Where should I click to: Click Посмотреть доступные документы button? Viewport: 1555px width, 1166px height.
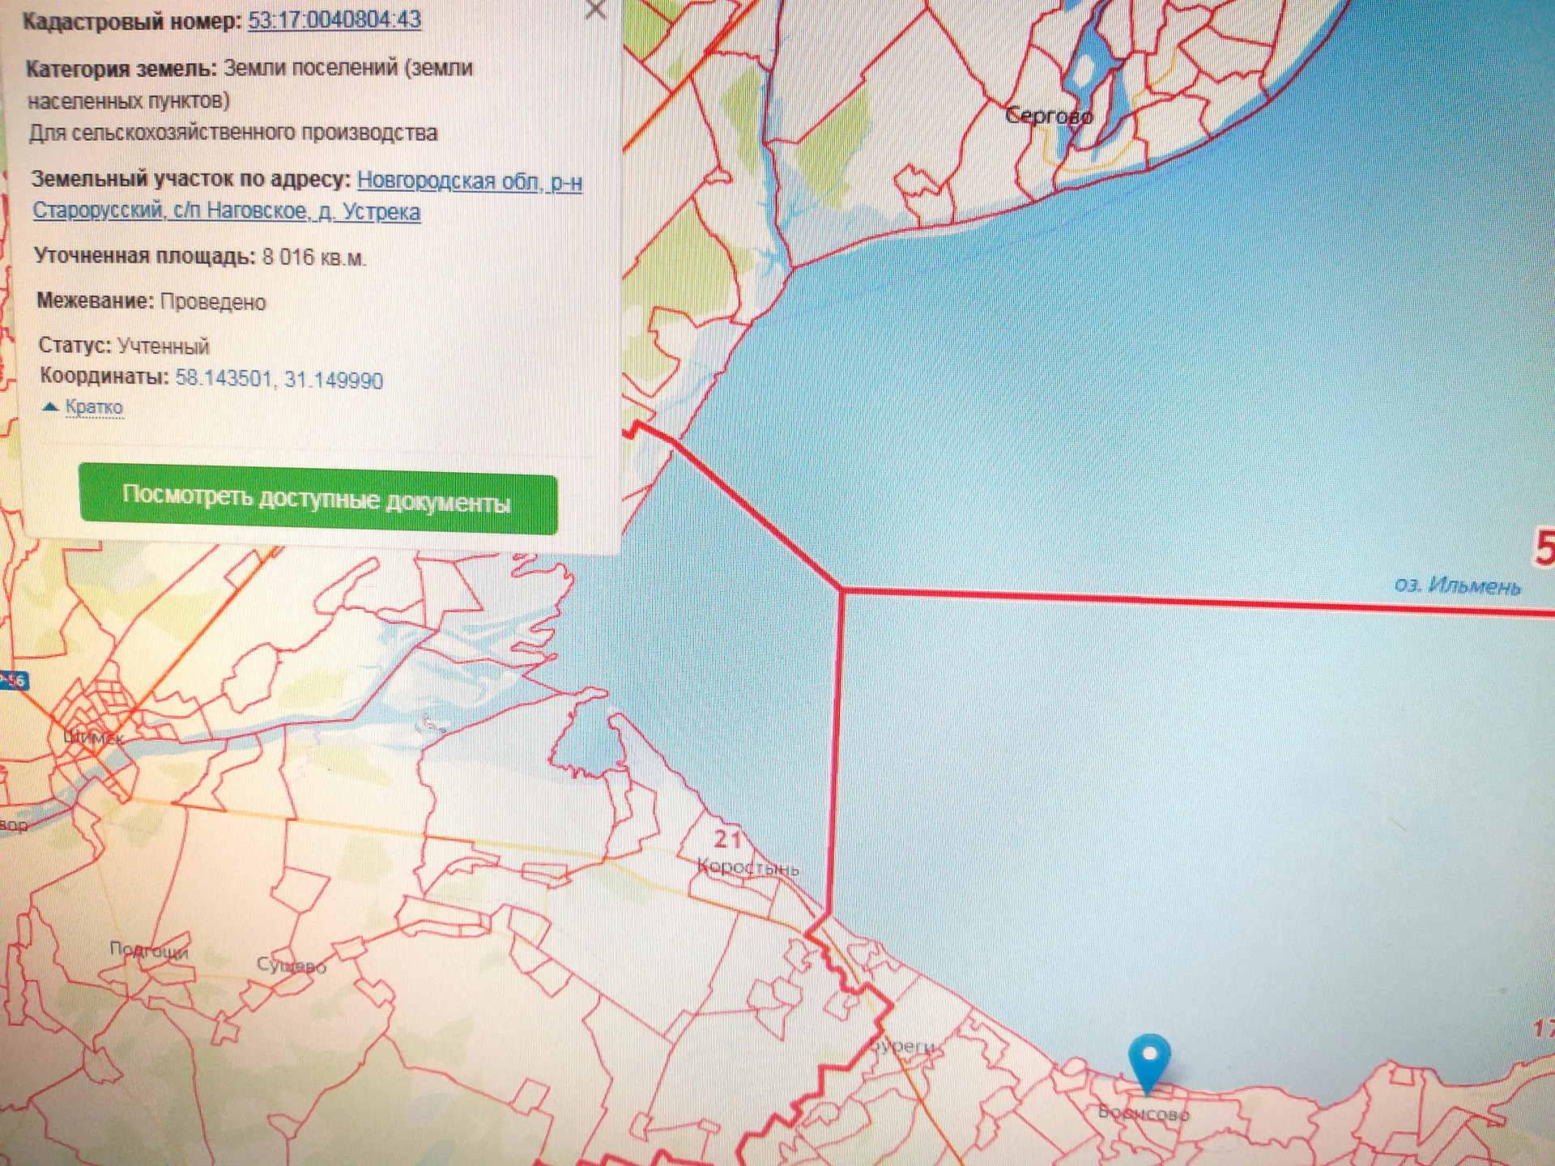(317, 499)
